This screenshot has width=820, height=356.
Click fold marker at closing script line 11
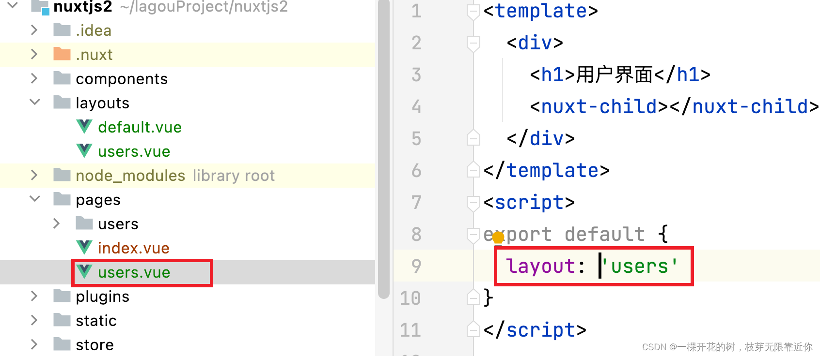[x=473, y=330]
